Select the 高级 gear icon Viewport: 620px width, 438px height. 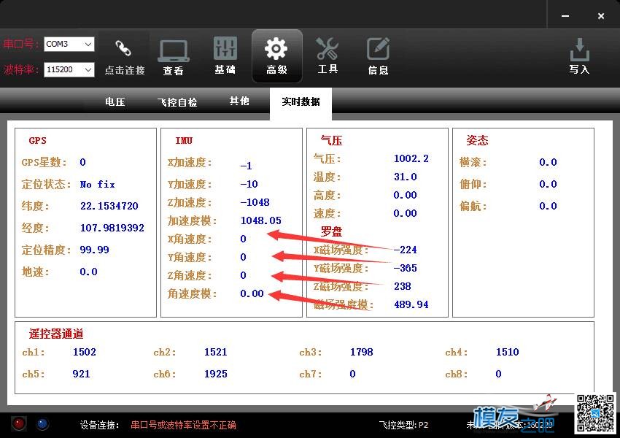(276, 48)
